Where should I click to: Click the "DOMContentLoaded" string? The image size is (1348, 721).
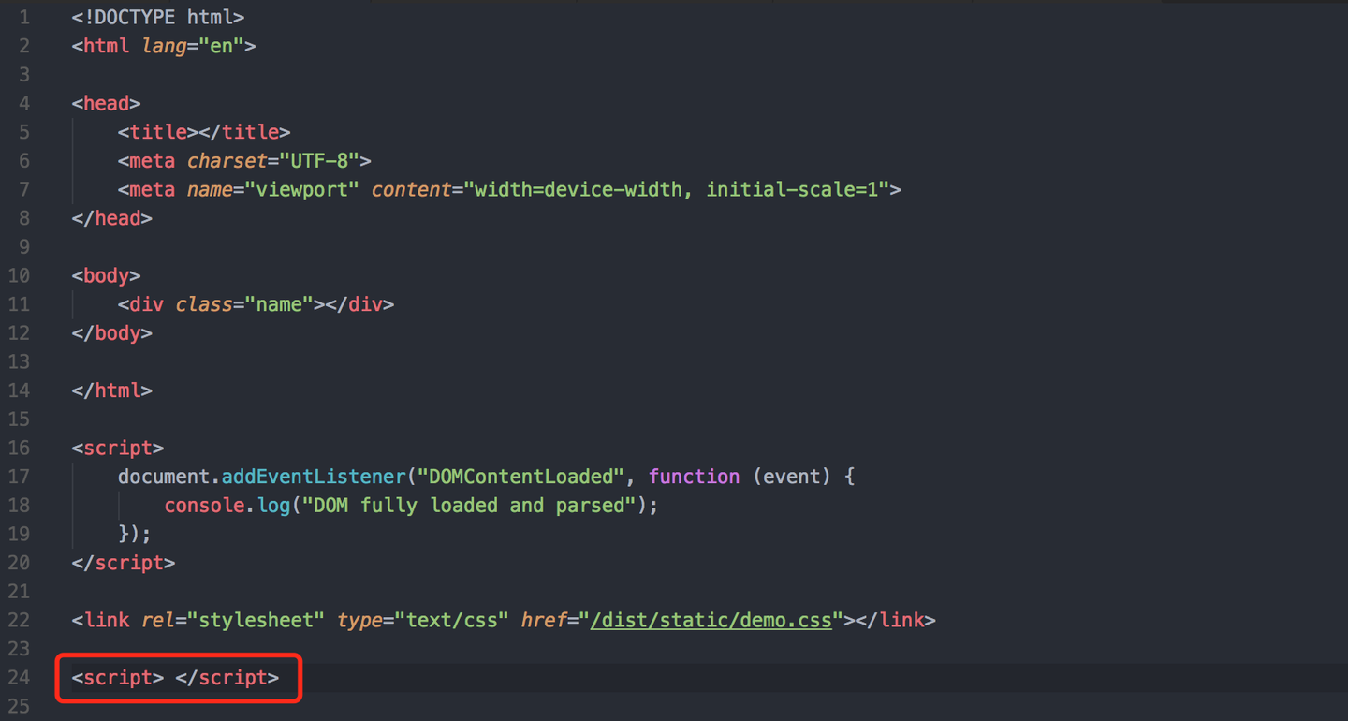pyautogui.click(x=521, y=477)
